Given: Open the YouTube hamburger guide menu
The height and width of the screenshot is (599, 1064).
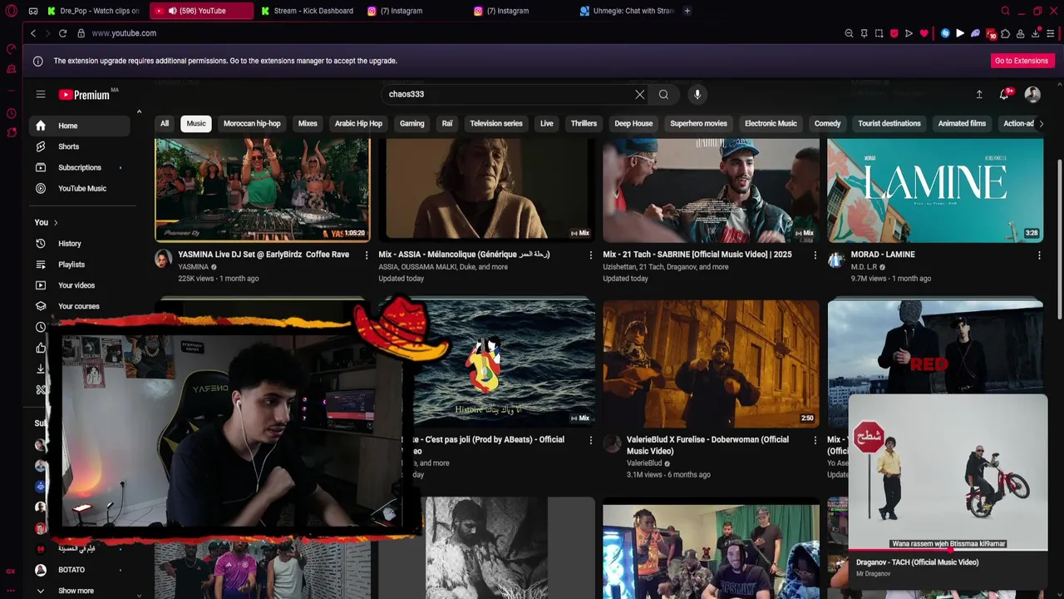Looking at the screenshot, I should pyautogui.click(x=40, y=94).
